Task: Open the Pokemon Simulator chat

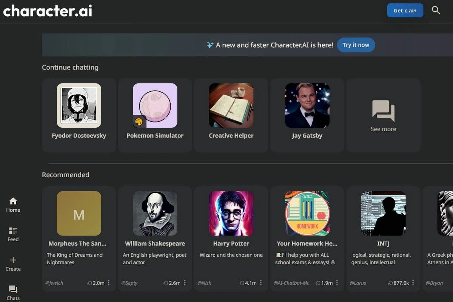Action: [x=155, y=115]
